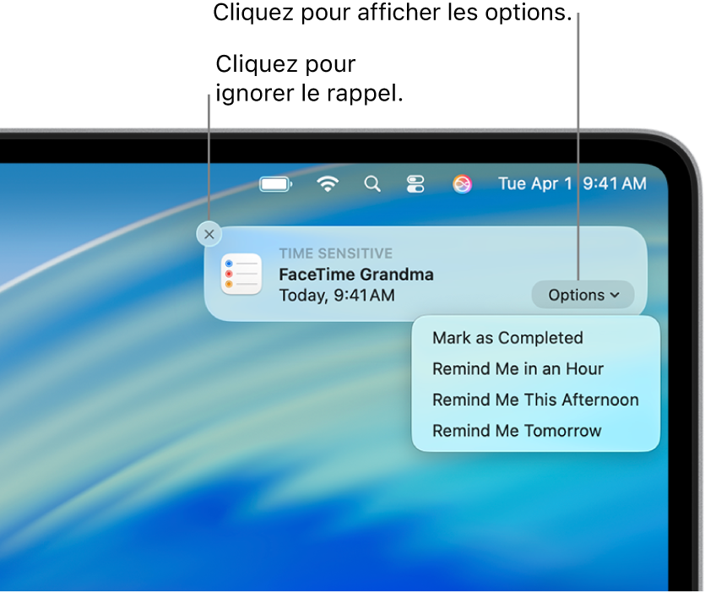The width and height of the screenshot is (705, 593).
Task: Open Spotlight search from the menu bar
Action: [372, 183]
